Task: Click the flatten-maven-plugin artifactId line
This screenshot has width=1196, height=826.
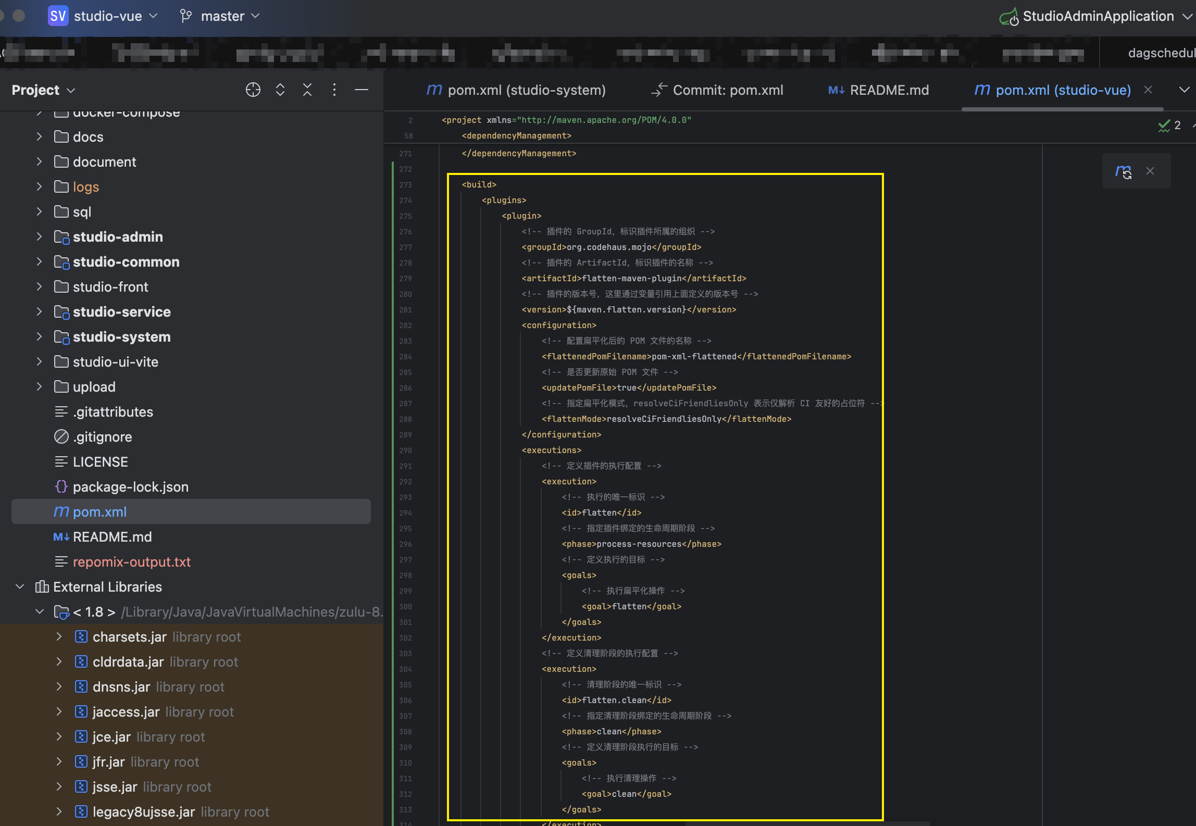Action: tap(634, 278)
